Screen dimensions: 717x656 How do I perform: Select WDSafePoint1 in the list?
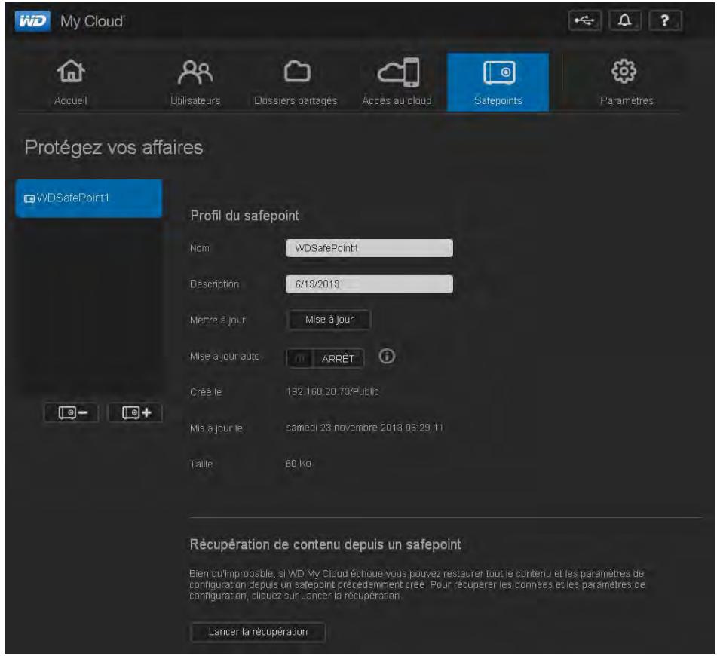pyautogui.click(x=89, y=198)
